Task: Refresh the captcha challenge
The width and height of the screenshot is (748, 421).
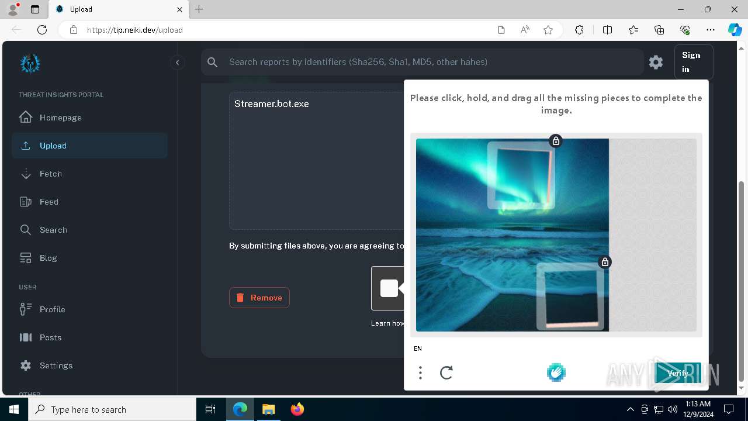Action: [x=446, y=372]
